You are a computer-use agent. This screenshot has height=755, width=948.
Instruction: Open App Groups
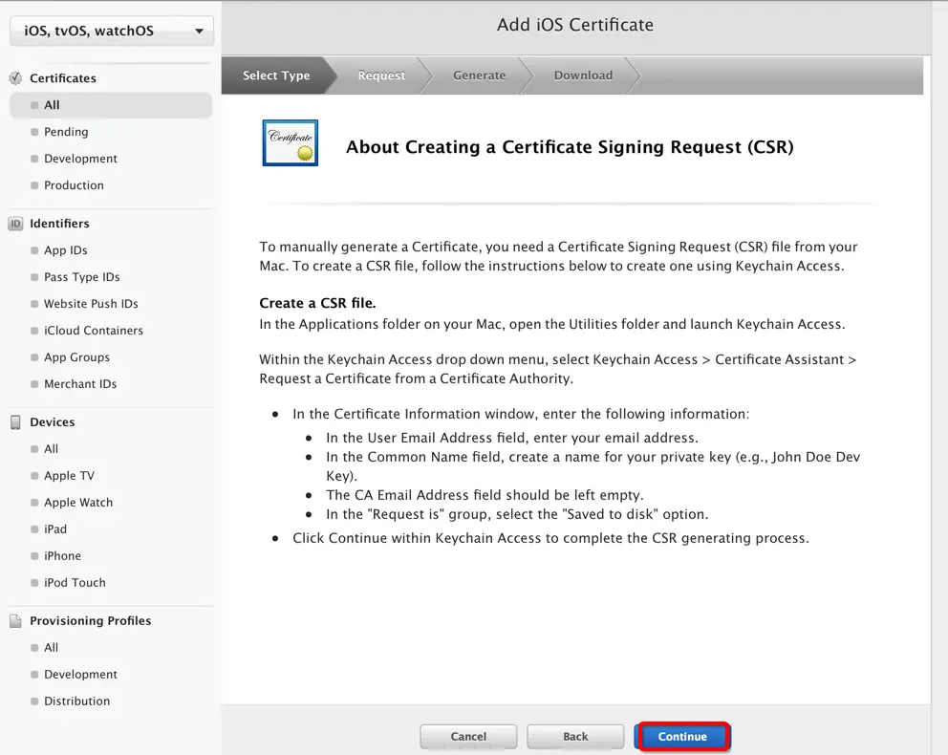coord(76,357)
